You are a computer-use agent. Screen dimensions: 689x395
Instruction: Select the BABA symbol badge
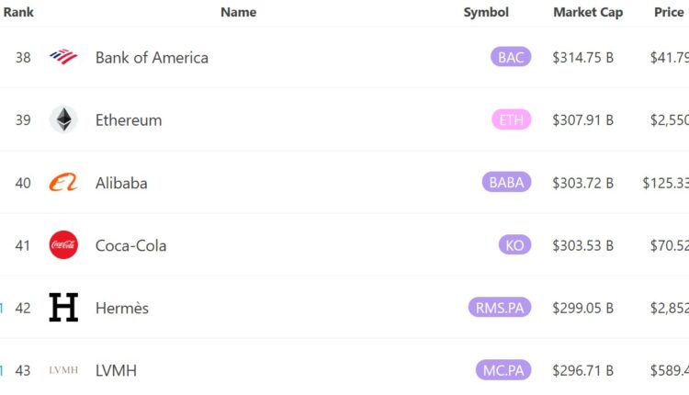[x=506, y=183]
